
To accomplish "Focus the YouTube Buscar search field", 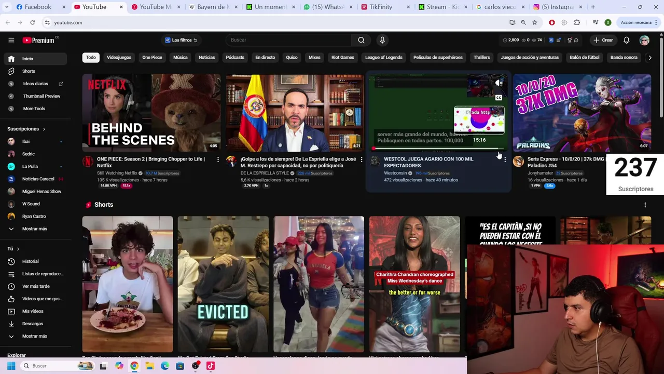I will [x=288, y=40].
